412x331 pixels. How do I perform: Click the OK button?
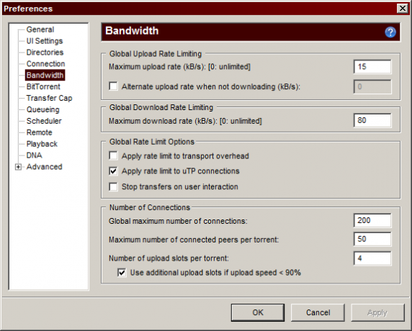click(258, 312)
